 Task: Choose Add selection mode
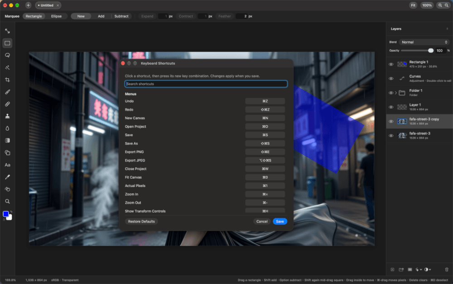(x=101, y=16)
